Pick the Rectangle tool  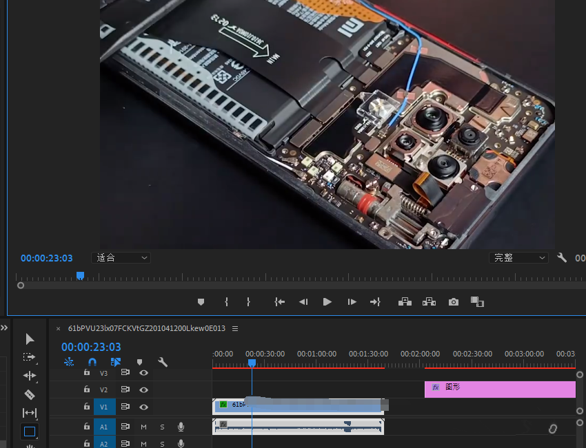click(30, 431)
